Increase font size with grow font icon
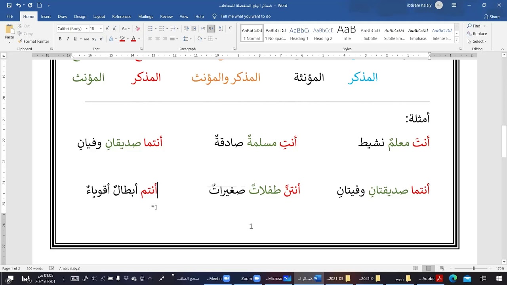The image size is (507, 285). (x=107, y=28)
